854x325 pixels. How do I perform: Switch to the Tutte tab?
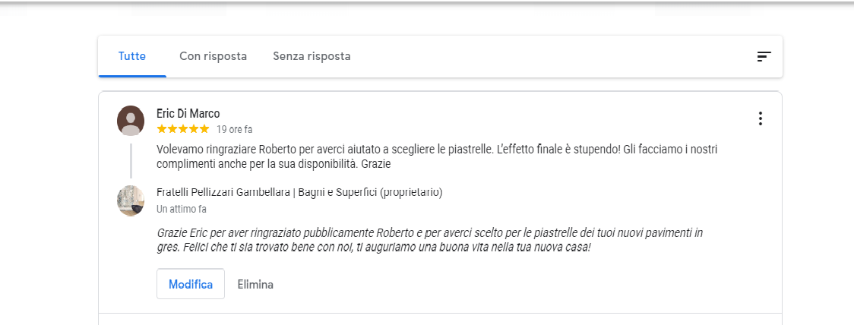coord(131,56)
